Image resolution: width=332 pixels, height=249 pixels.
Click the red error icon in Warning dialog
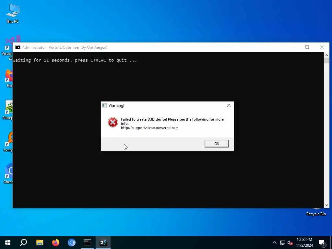pos(113,122)
